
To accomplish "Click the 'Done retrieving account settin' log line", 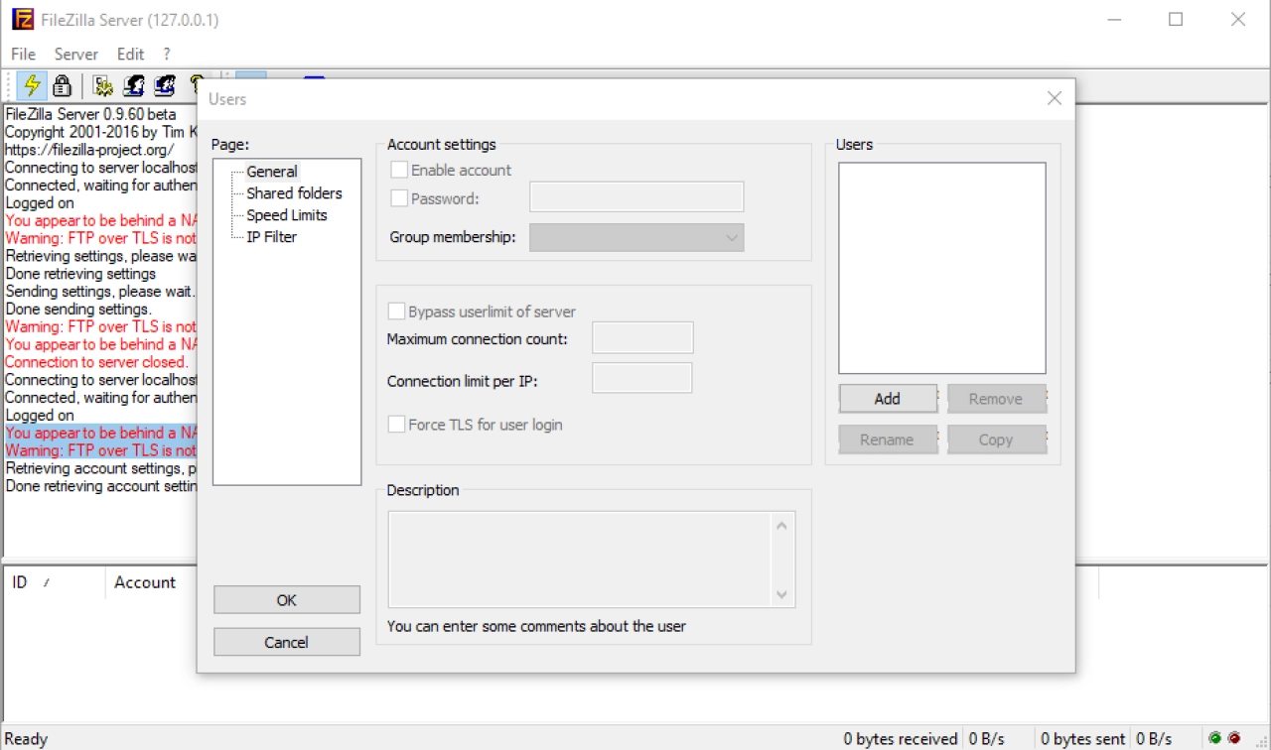I will (x=101, y=486).
